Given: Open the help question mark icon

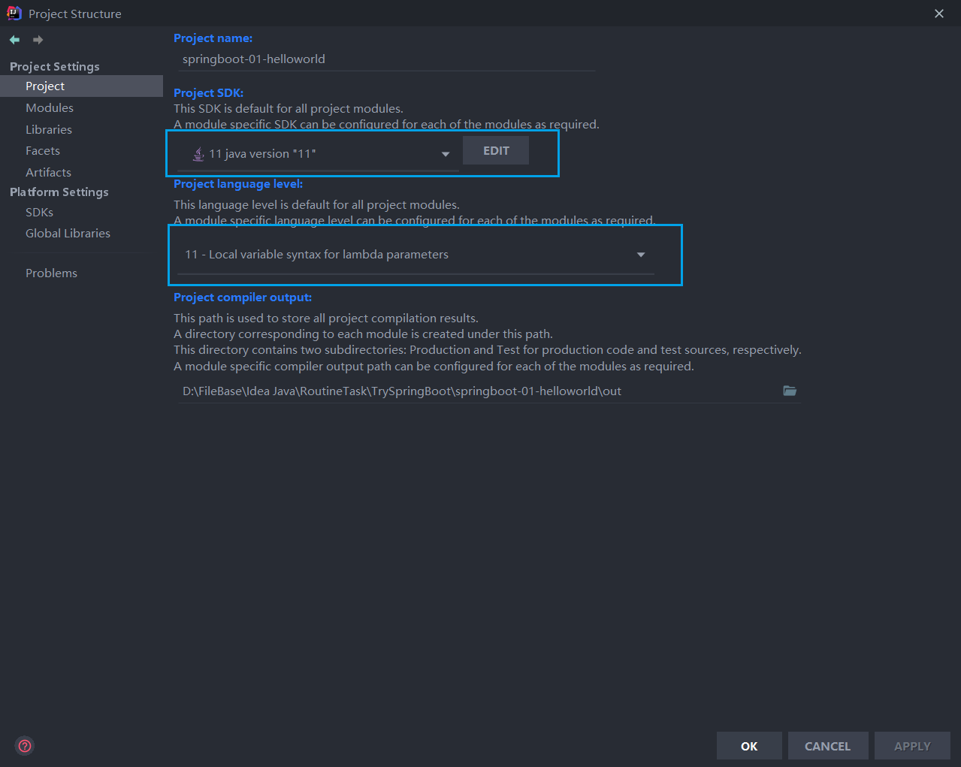Looking at the screenshot, I should coord(25,746).
